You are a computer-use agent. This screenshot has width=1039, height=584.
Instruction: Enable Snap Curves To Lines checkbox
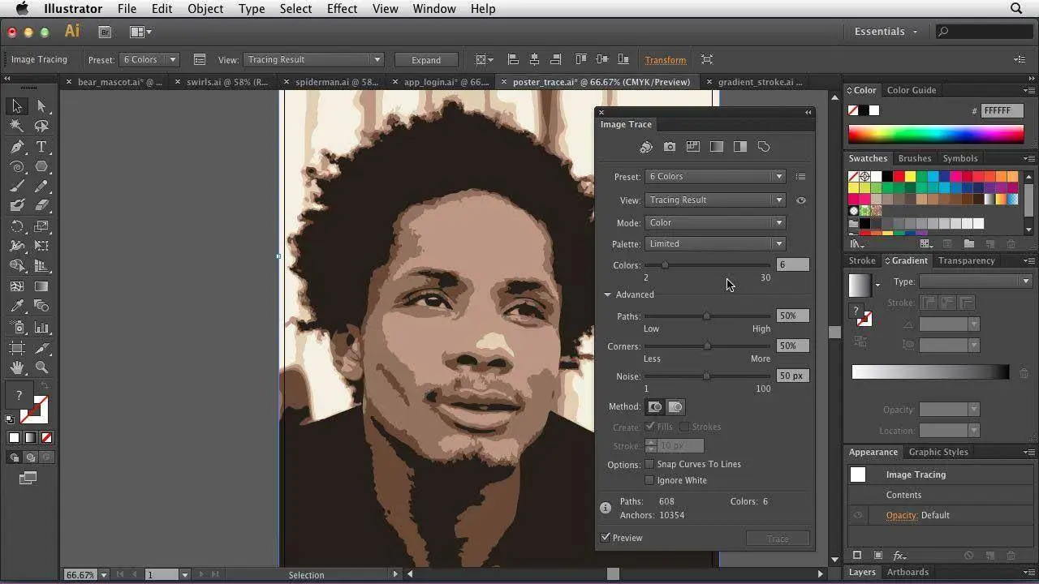pos(649,464)
